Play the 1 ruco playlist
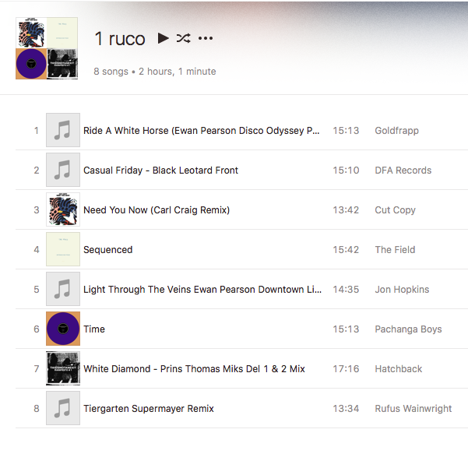Image resolution: width=468 pixels, height=468 pixels. point(164,38)
